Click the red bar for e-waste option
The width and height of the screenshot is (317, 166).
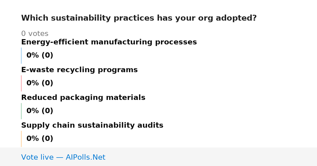pos(21,83)
